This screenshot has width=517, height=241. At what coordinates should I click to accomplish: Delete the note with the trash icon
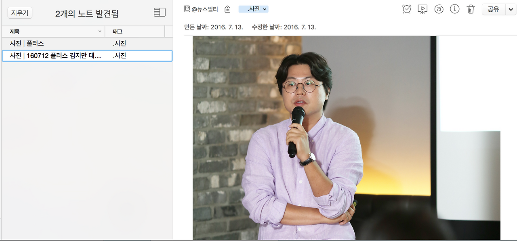[471, 9]
